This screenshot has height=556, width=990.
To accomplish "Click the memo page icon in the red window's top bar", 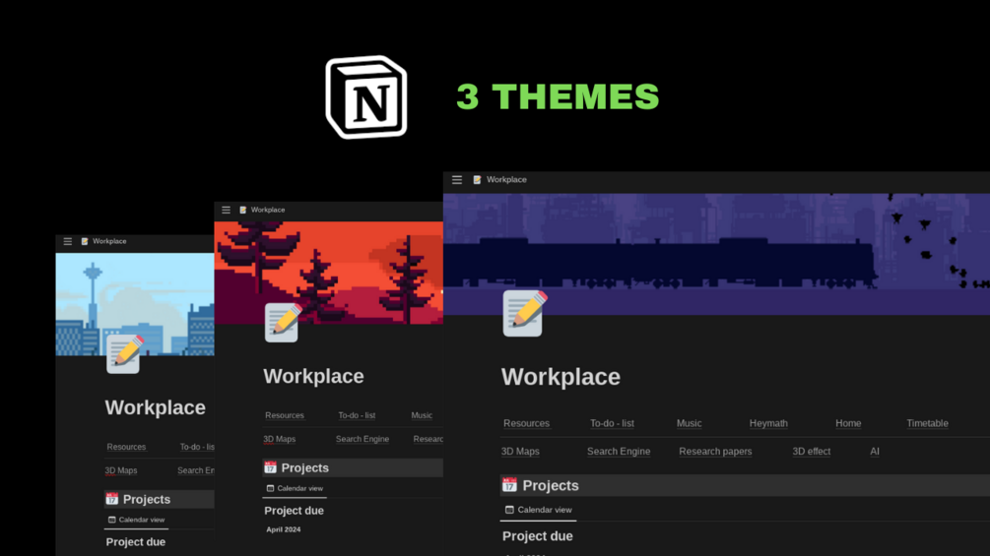I will 243,210.
